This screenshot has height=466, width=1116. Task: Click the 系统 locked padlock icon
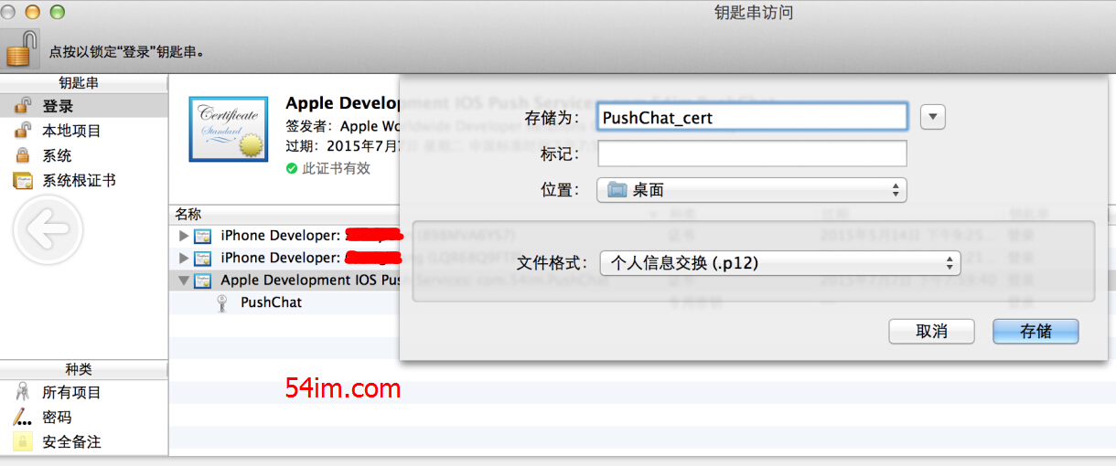[x=23, y=155]
